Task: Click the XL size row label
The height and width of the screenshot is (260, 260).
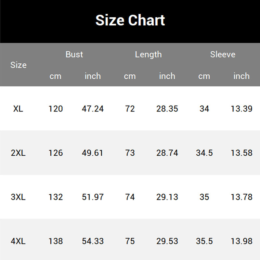Action: 18,109
